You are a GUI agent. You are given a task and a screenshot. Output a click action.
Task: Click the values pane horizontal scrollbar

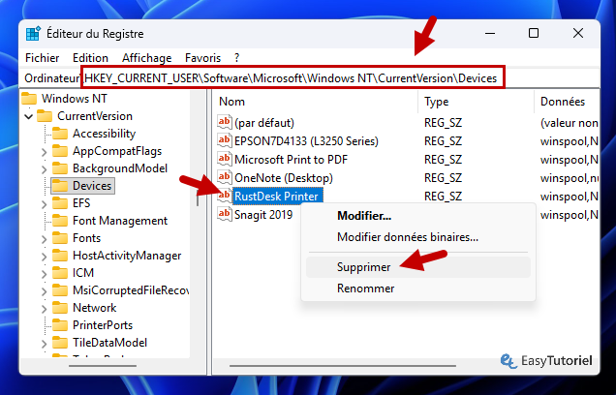pos(343,366)
